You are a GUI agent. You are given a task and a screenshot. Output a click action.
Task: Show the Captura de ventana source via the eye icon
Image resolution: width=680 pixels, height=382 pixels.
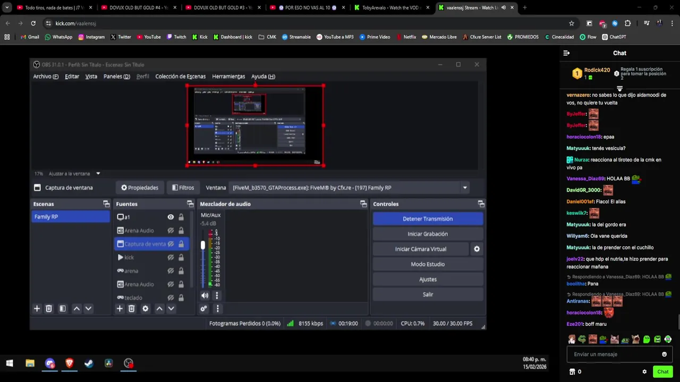tap(171, 244)
